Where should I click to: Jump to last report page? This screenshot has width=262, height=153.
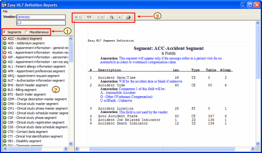click(x=102, y=17)
